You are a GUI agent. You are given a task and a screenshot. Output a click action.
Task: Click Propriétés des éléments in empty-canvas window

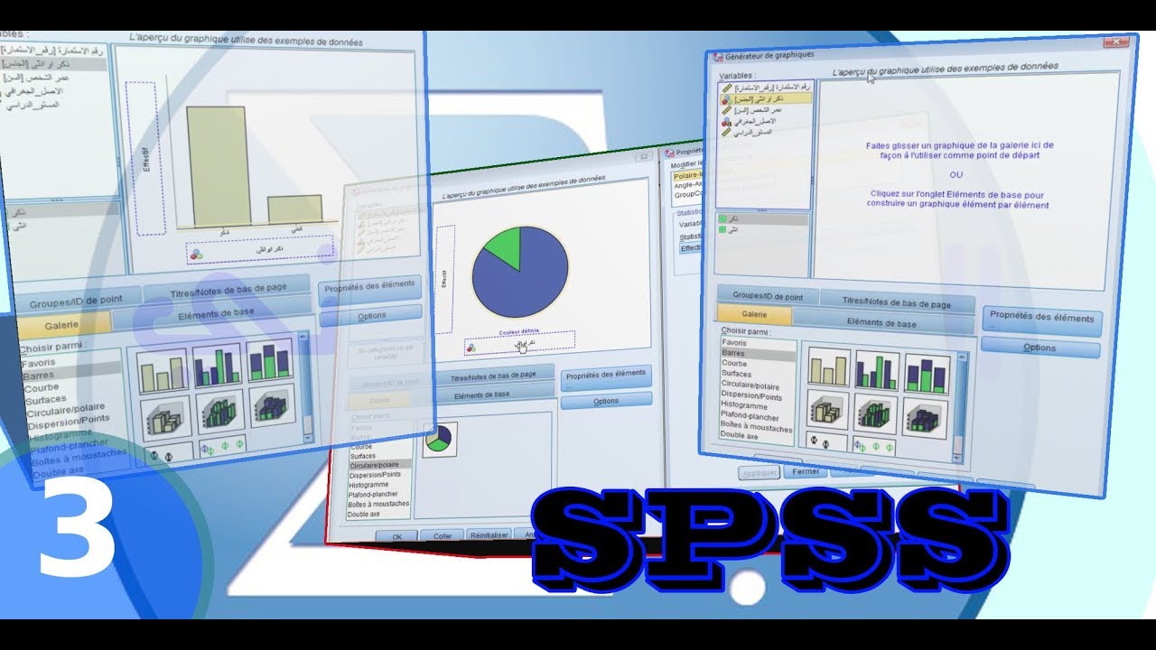1041,318
